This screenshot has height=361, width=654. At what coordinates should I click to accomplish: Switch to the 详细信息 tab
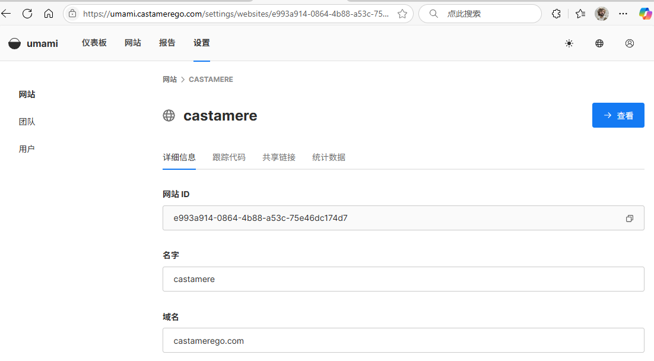tap(179, 157)
